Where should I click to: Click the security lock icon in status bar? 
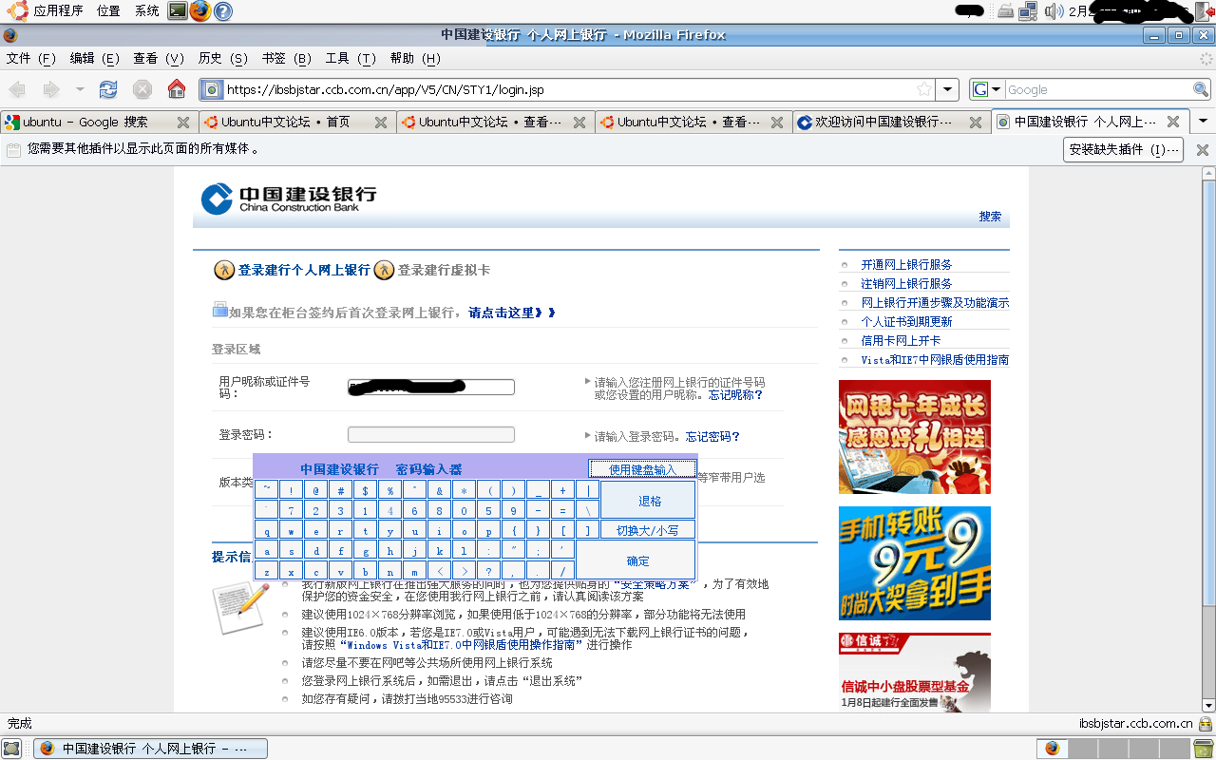1205,723
